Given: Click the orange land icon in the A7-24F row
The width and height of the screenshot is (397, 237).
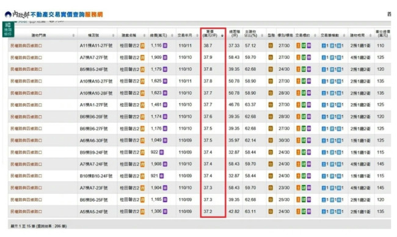Looking at the screenshot, I should (298, 164).
